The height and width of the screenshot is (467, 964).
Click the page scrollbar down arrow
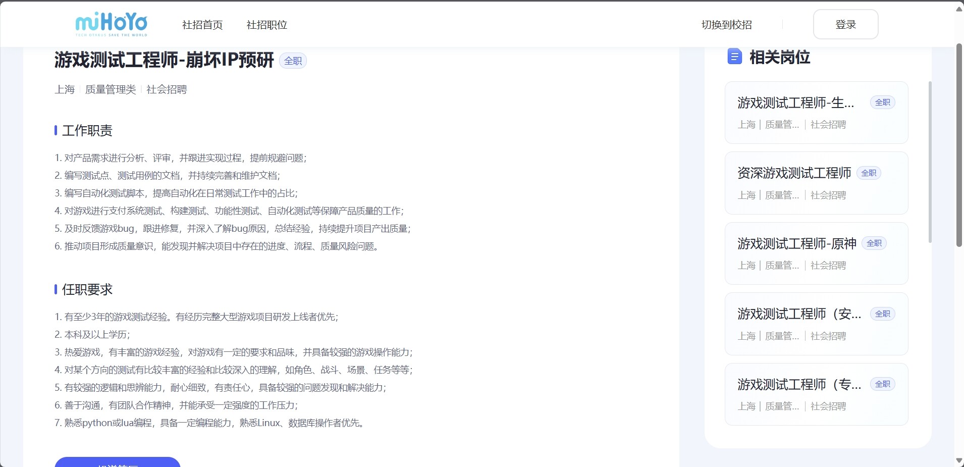click(x=959, y=460)
